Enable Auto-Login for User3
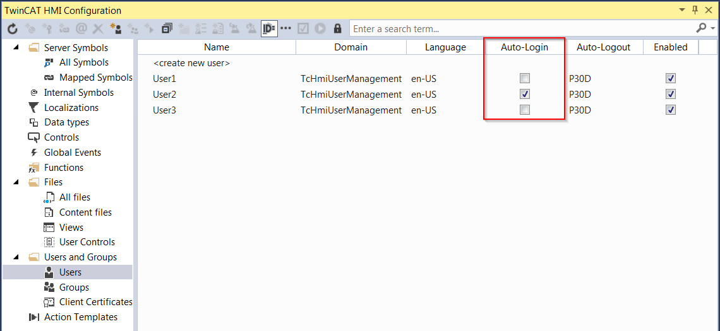 click(x=525, y=110)
